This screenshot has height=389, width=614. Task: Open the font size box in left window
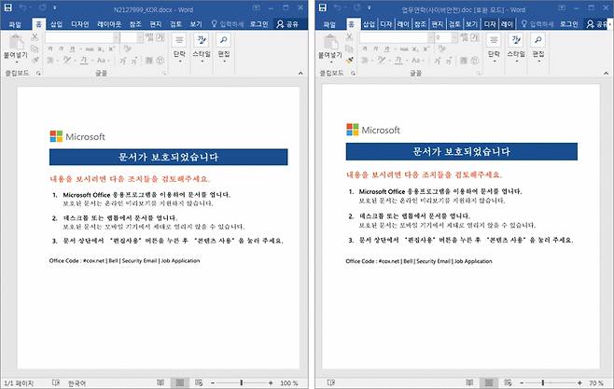tap(132, 37)
